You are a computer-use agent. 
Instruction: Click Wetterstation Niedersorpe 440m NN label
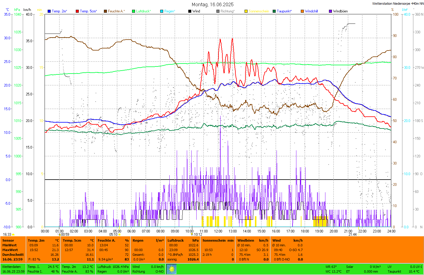pyautogui.click(x=398, y=4)
